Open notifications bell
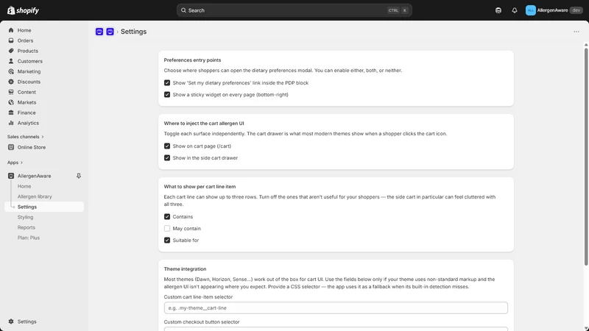Screen dimensions: 589x331 514,10
